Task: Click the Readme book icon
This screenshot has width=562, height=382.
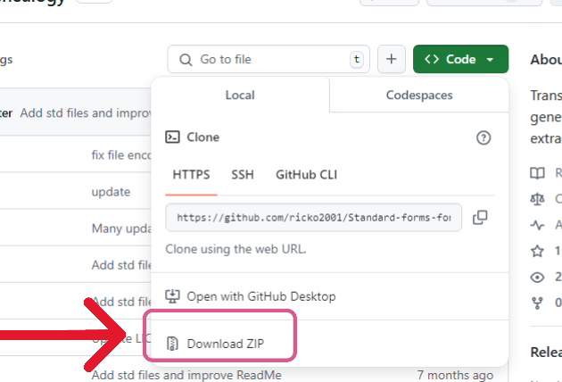Action: [x=537, y=172]
